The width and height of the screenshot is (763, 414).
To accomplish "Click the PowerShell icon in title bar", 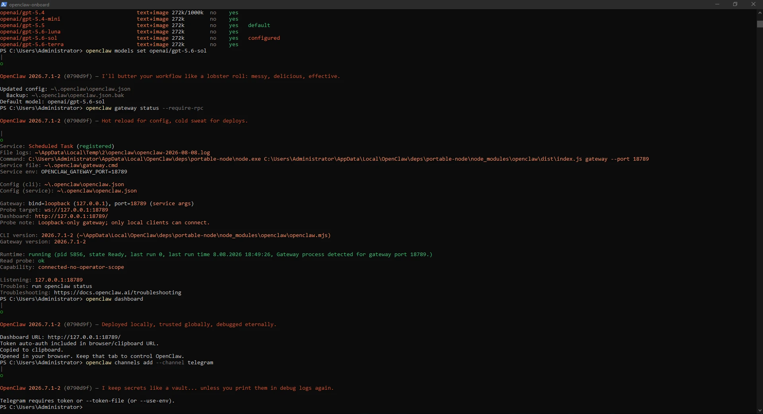I will click(4, 4).
